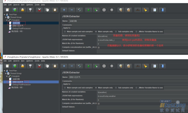Viewport: 188px width, 113px height.
Task: Open Run menu in upper JMeter window
Action: click(23, 5)
